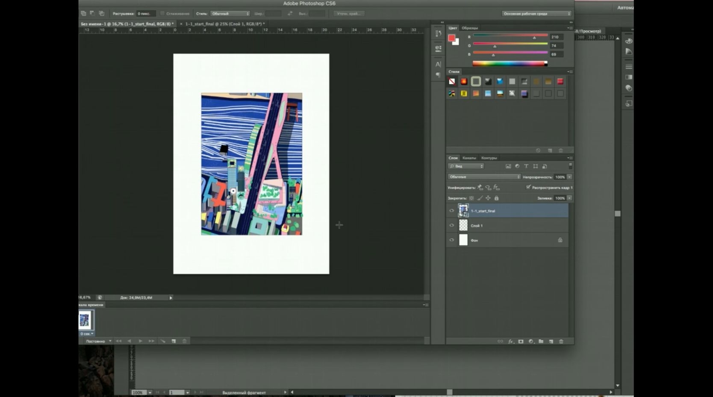This screenshot has width=713, height=397.
Task: Filter layers by shape icon
Action: pos(535,166)
